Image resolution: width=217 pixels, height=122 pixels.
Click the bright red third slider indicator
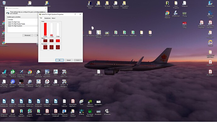click(58, 41)
